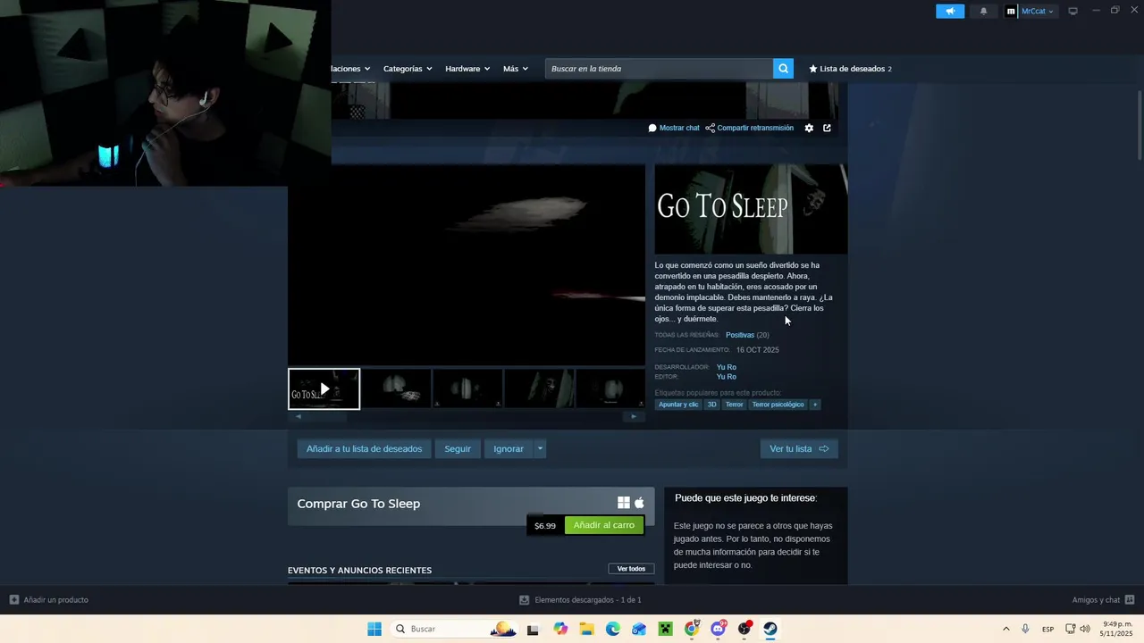The width and height of the screenshot is (1144, 643).
Task: Select the second screenshot thumbnail
Action: [396, 388]
